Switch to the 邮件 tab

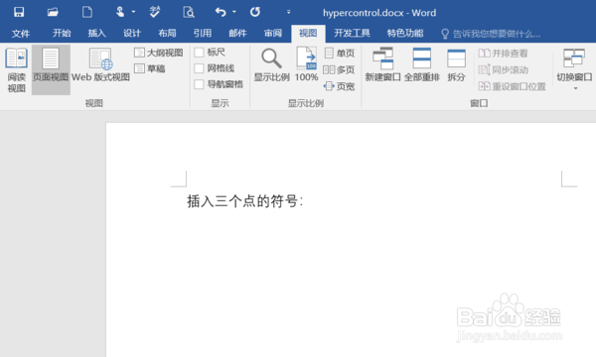(x=237, y=33)
